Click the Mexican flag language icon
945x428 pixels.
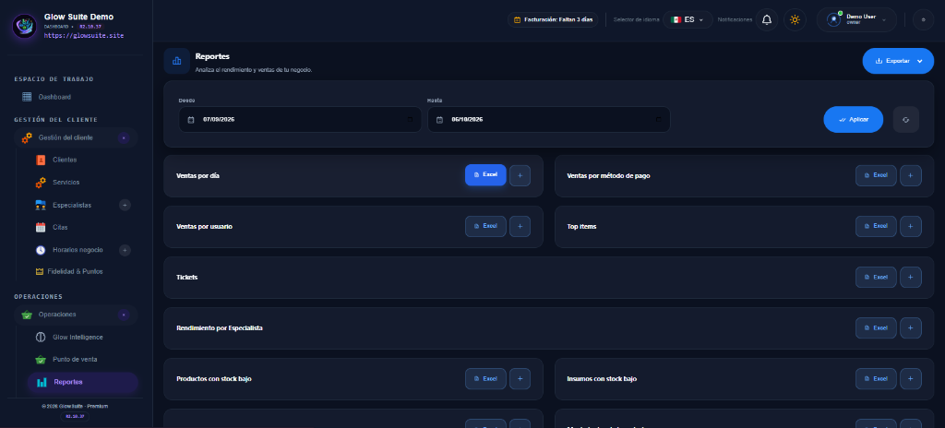[x=676, y=20]
